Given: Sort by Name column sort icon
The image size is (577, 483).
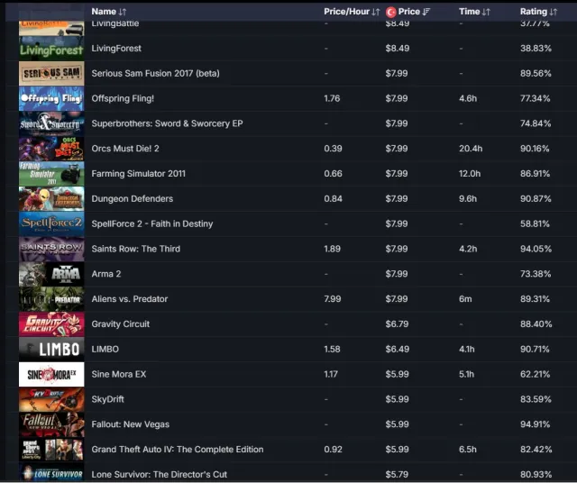Looking at the screenshot, I should (123, 12).
